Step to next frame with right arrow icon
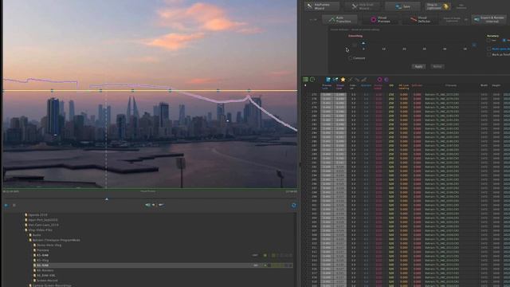This screenshot has width=510, height=287. coord(161,205)
